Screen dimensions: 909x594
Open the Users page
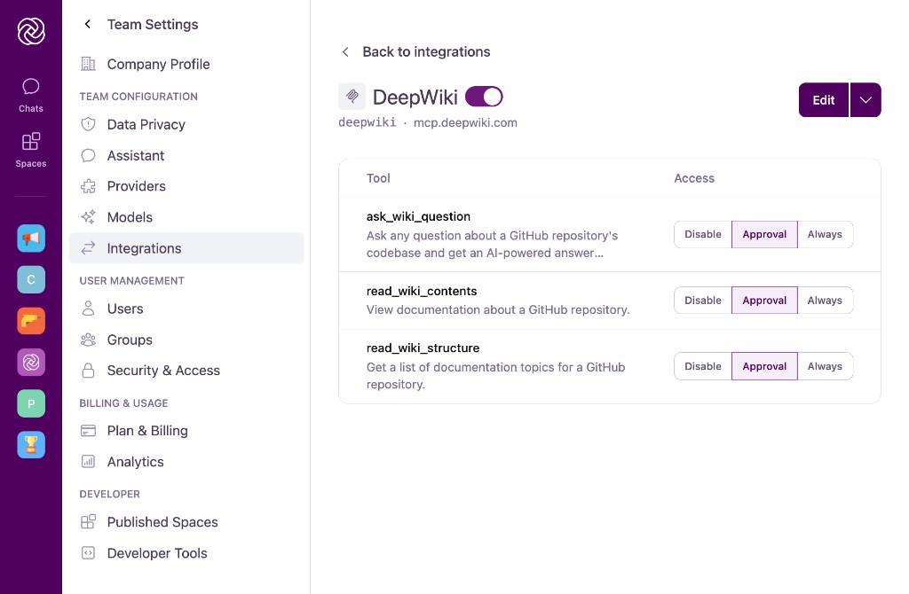tap(186, 308)
